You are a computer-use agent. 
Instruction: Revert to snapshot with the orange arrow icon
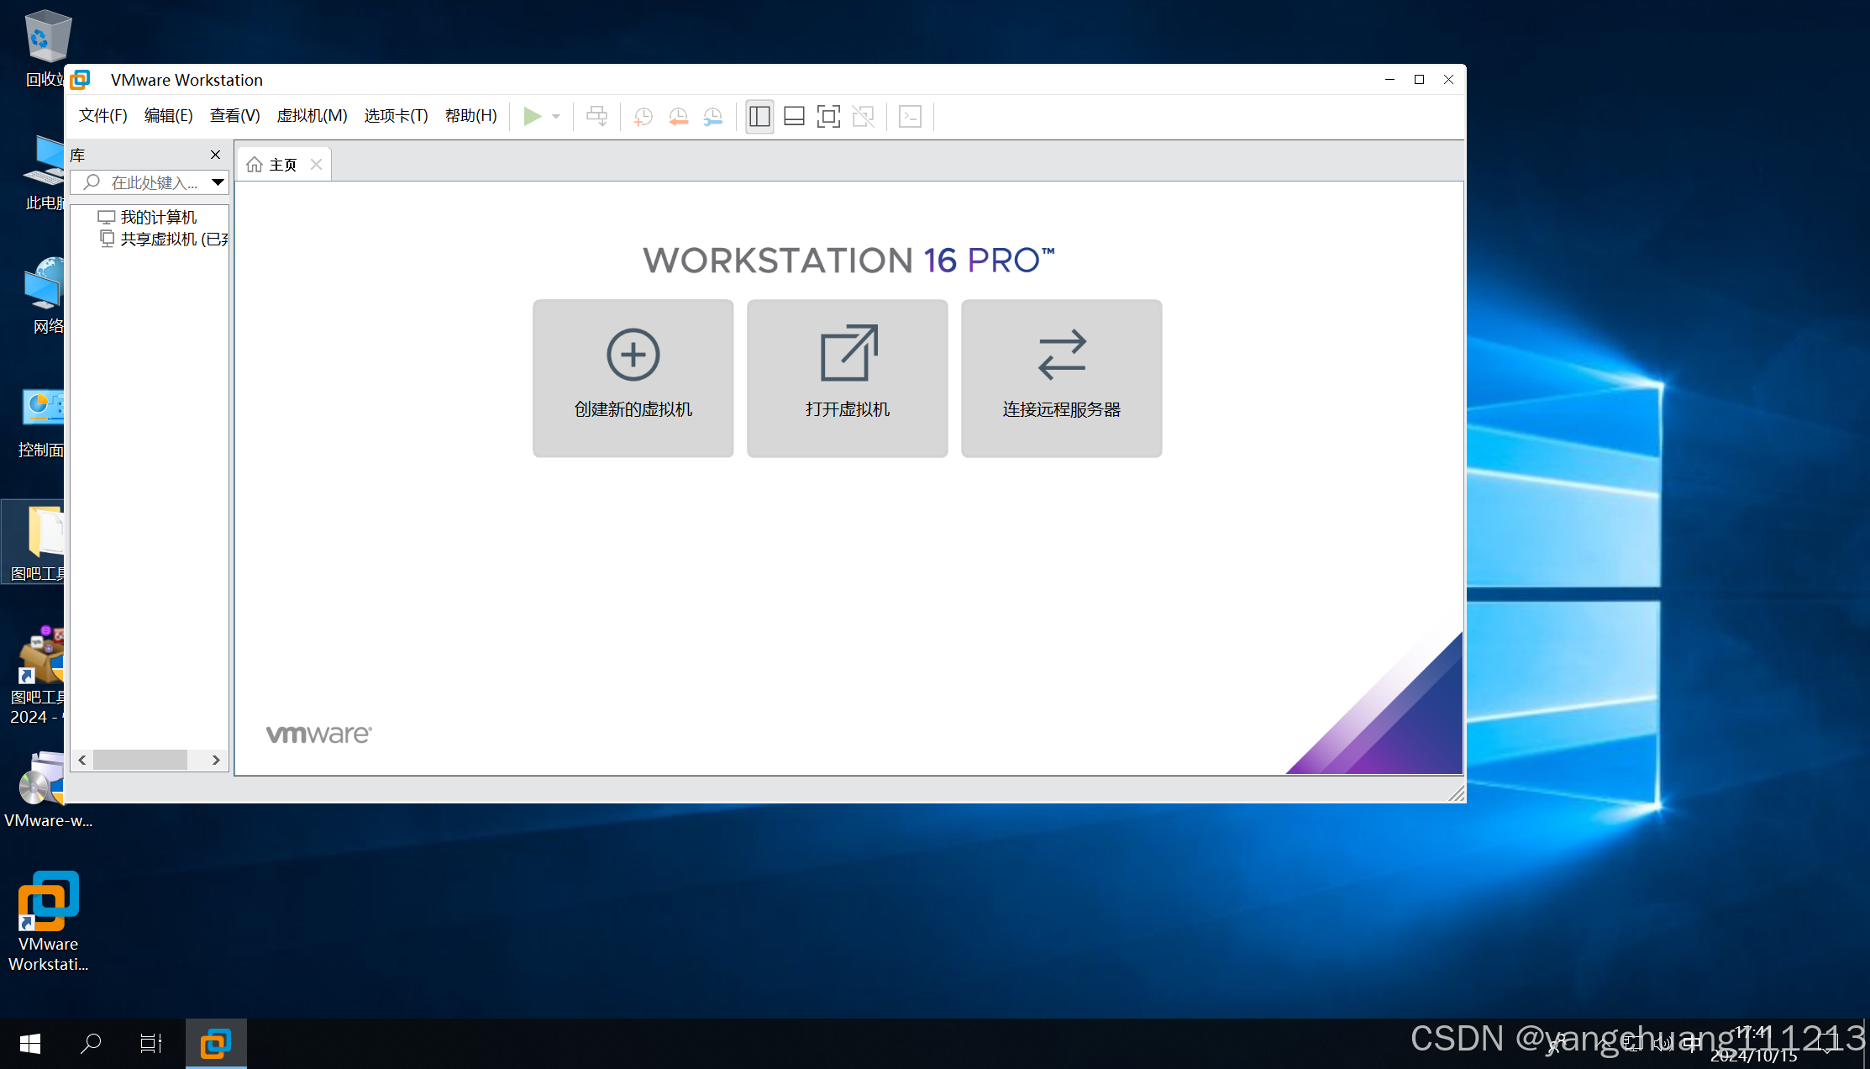pyautogui.click(x=678, y=116)
